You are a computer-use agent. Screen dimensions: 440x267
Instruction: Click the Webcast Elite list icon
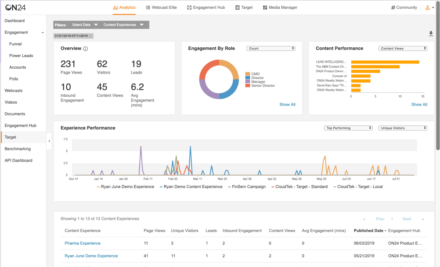[148, 7]
